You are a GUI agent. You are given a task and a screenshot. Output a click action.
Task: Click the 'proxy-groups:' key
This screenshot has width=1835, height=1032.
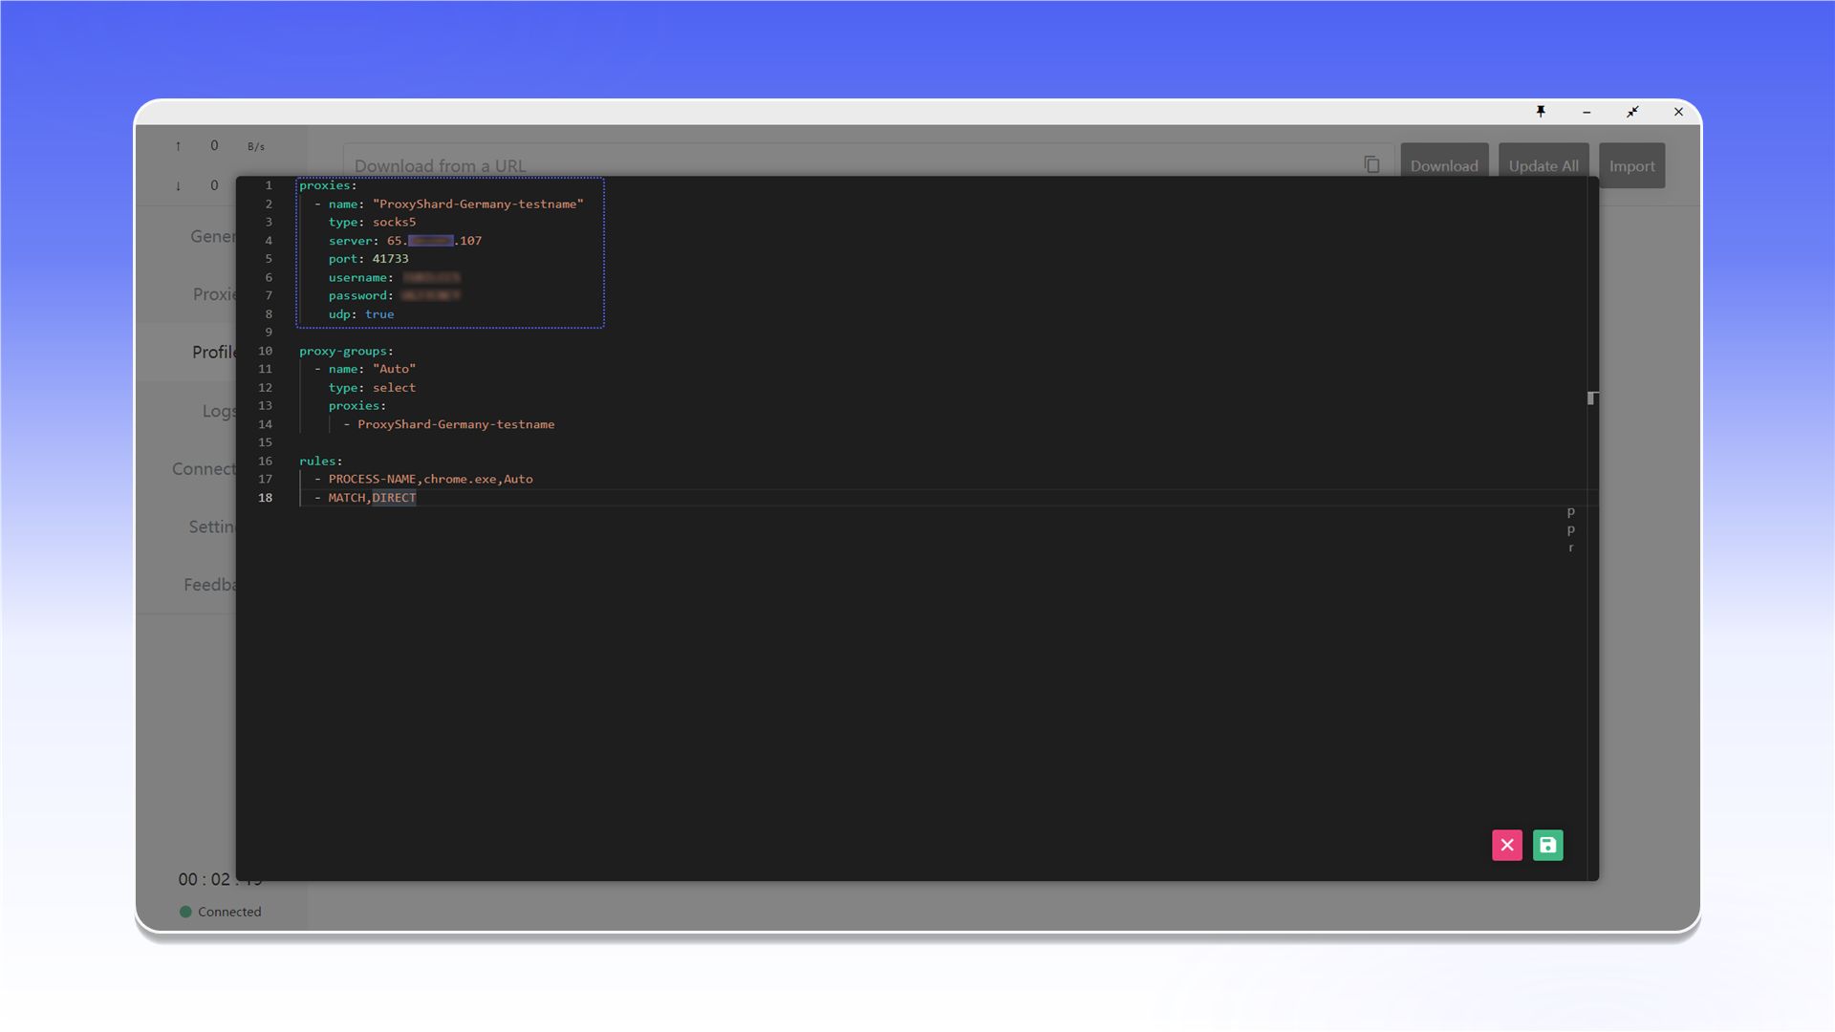(346, 351)
